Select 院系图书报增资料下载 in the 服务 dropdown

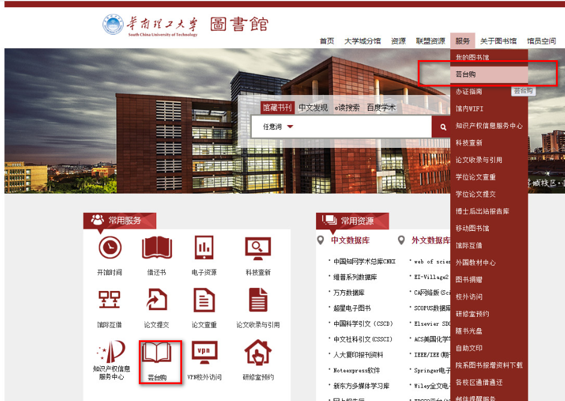click(x=489, y=366)
